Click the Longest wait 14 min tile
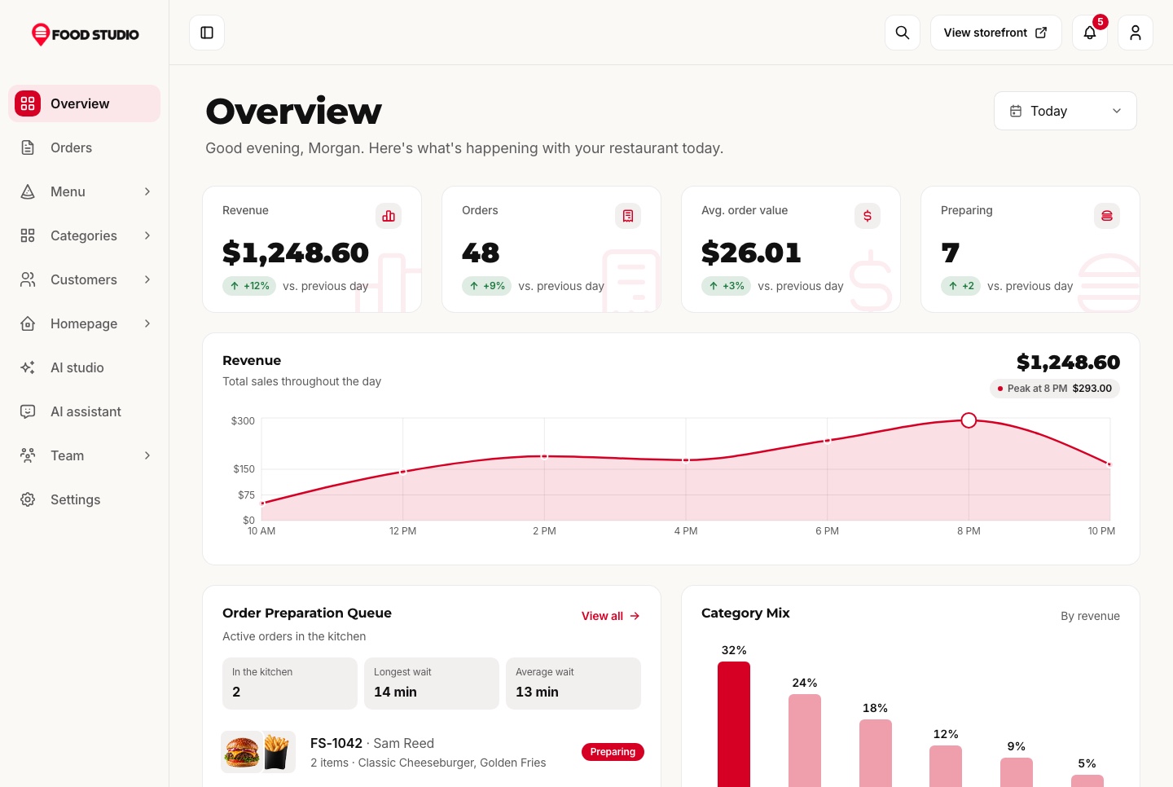1173x787 pixels. (x=432, y=684)
